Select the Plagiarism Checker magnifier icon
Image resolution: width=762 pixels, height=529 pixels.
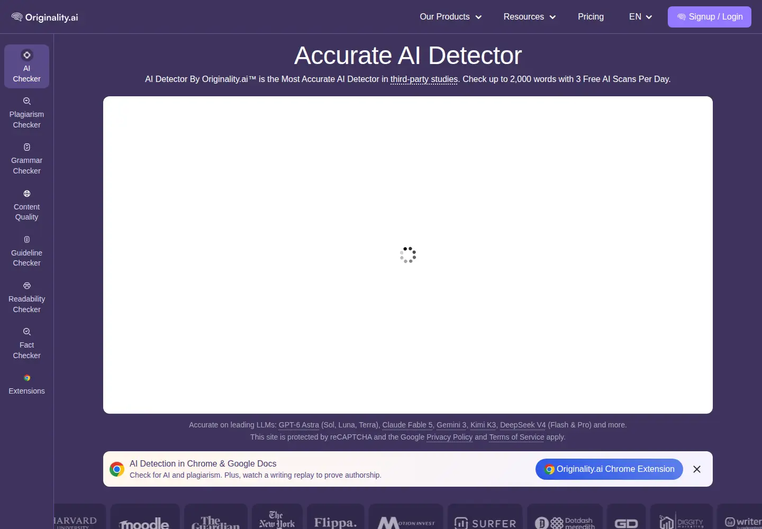[26, 101]
